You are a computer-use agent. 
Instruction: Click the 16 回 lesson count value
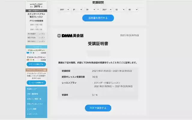[95, 77]
